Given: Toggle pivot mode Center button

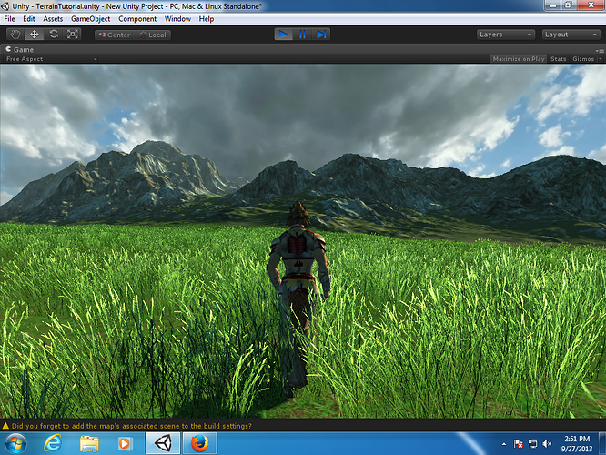Looking at the screenshot, I should (x=114, y=35).
